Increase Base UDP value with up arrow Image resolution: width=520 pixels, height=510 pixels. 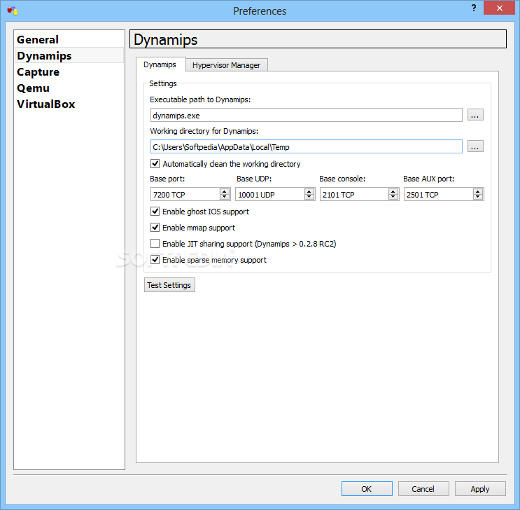click(309, 191)
